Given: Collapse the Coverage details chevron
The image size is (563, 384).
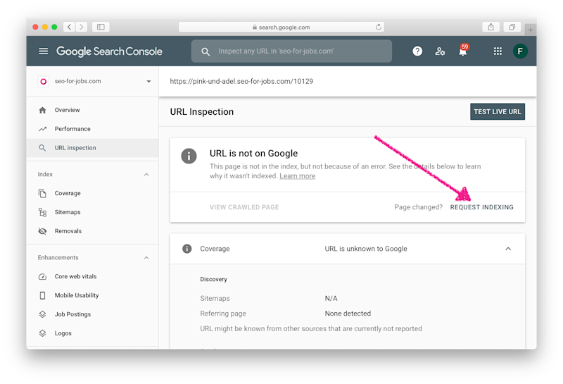Looking at the screenshot, I should 508,249.
